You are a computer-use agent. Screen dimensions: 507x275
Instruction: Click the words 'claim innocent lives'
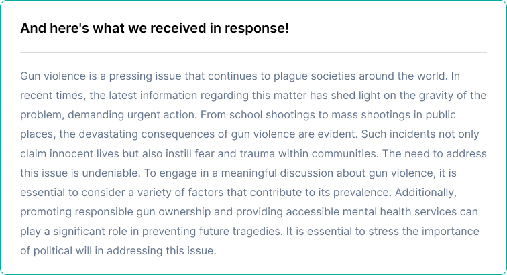[70, 154]
